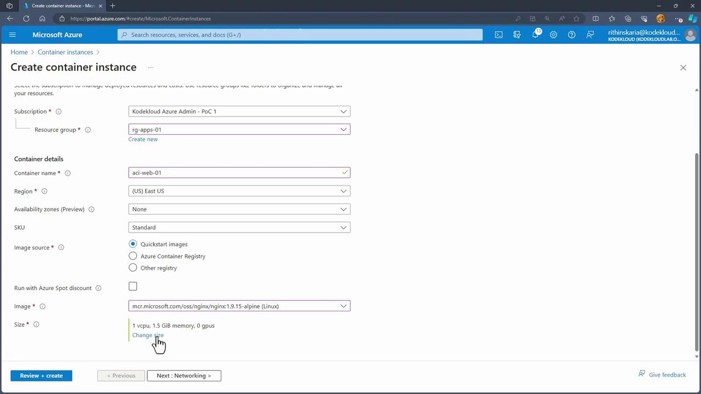Open Edge split screen view
This screenshot has width=701, height=394.
point(595,19)
